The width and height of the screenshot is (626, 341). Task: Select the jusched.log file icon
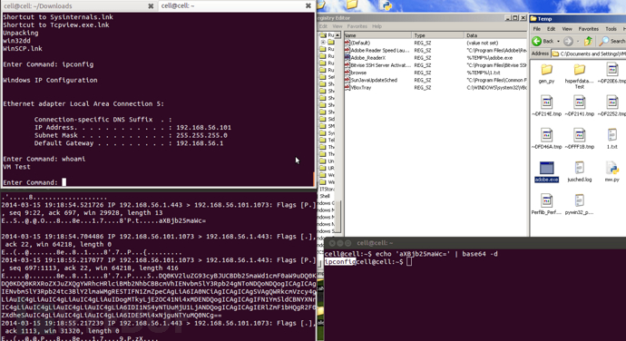580,168
